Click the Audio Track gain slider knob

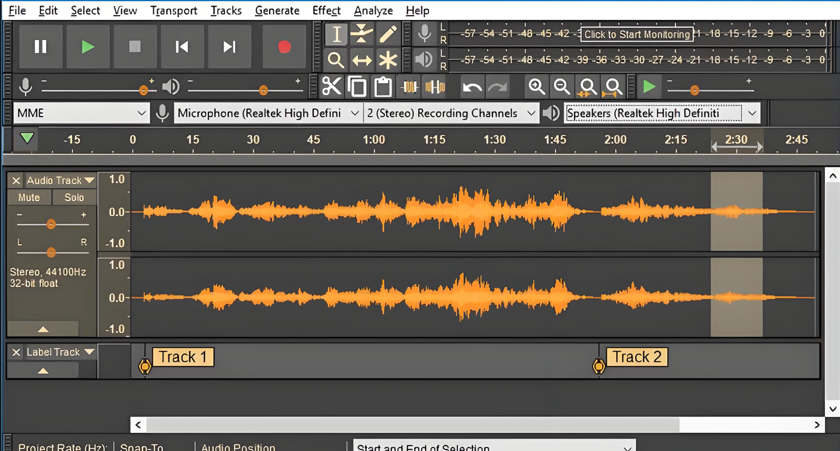click(51, 224)
